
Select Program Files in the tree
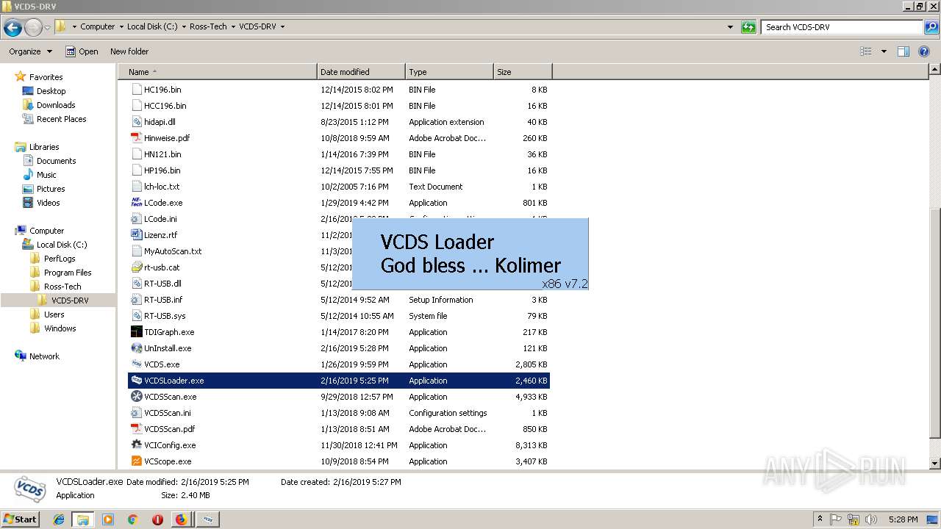68,273
